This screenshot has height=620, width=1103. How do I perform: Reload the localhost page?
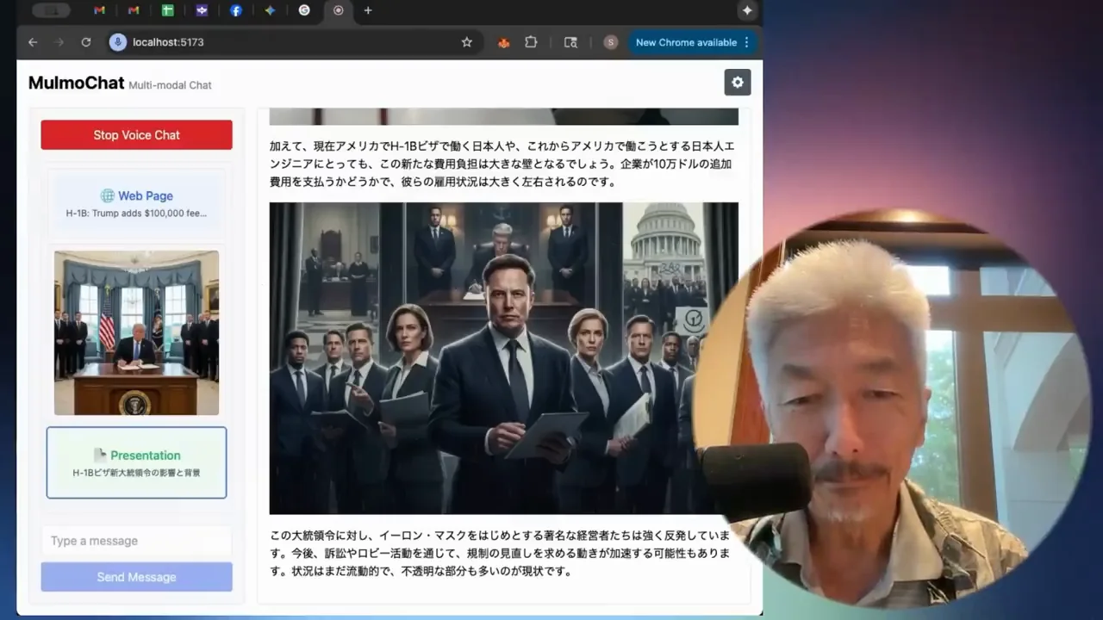pos(86,42)
